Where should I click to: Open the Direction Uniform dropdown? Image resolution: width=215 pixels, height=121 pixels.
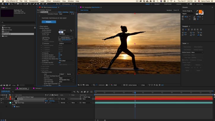pos(66,44)
